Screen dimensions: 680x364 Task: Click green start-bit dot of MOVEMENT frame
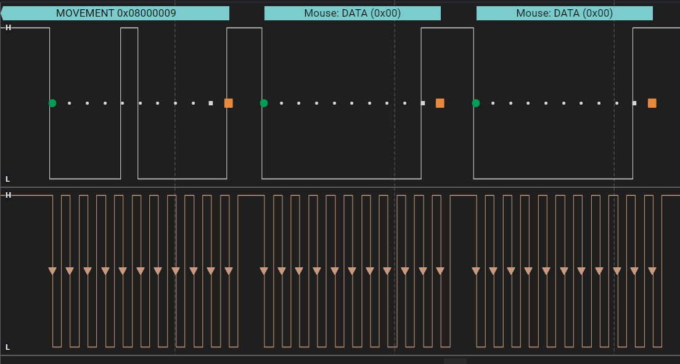(x=52, y=103)
